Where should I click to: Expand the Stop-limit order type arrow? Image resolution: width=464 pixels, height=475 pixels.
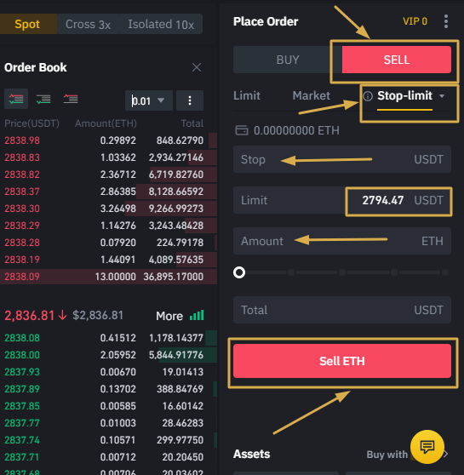tap(442, 96)
